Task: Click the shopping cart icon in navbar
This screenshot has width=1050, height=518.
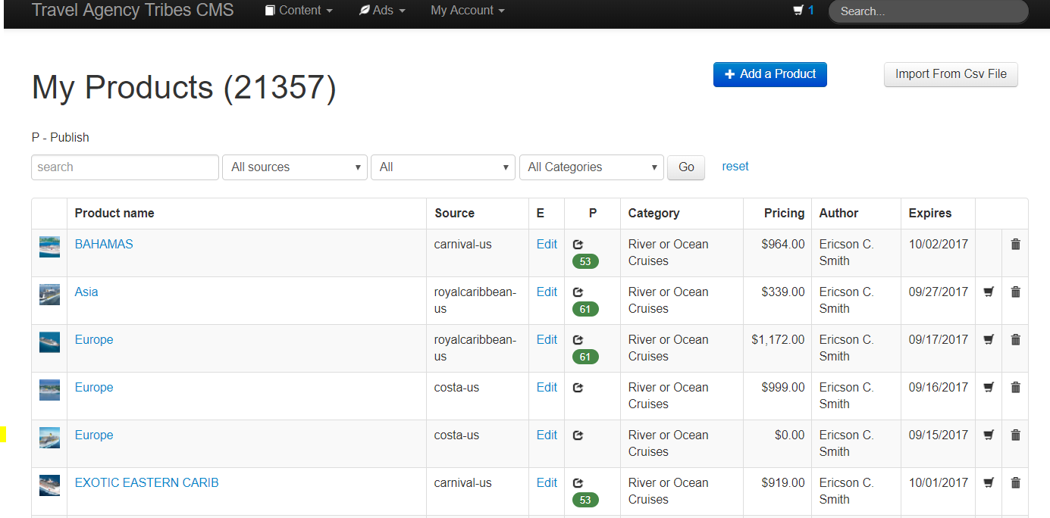Action: (798, 11)
